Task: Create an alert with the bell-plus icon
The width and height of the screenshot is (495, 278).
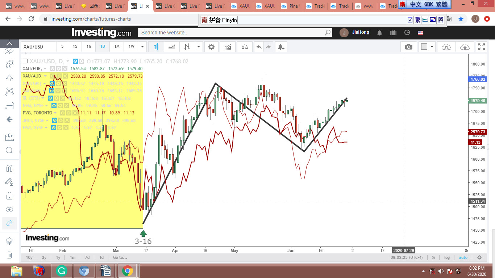Action: (x=280, y=47)
